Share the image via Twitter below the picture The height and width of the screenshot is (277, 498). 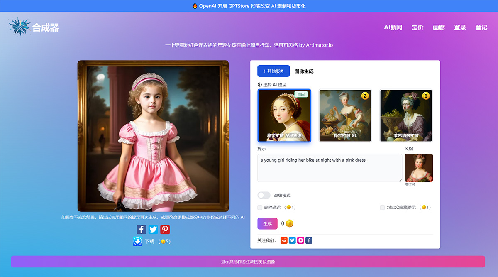coord(153,229)
